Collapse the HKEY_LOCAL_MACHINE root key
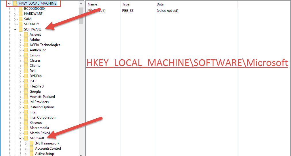 click(9, 3)
